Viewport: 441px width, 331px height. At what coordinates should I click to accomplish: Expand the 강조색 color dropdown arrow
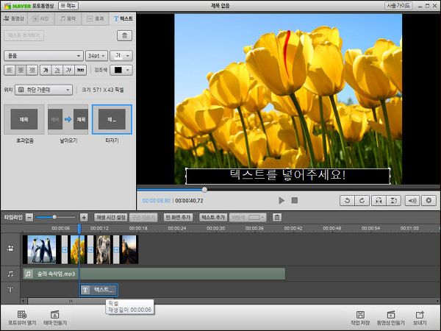128,70
